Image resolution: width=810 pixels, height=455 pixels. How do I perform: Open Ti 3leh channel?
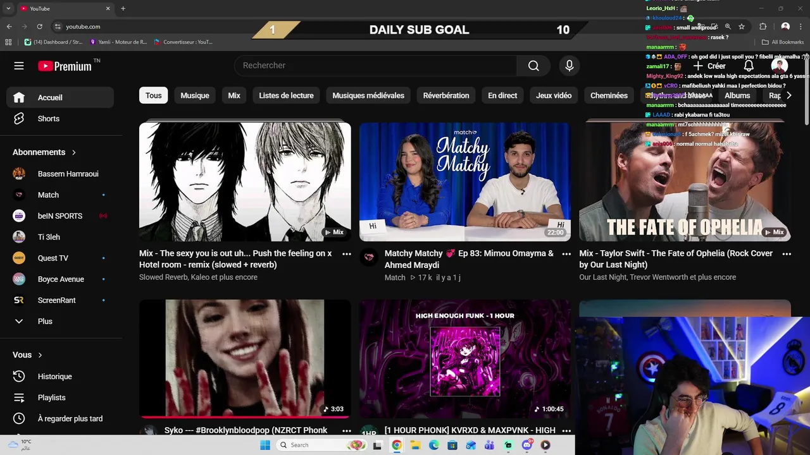click(x=60, y=237)
